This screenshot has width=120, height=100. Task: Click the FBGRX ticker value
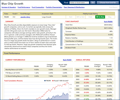point(7,17)
